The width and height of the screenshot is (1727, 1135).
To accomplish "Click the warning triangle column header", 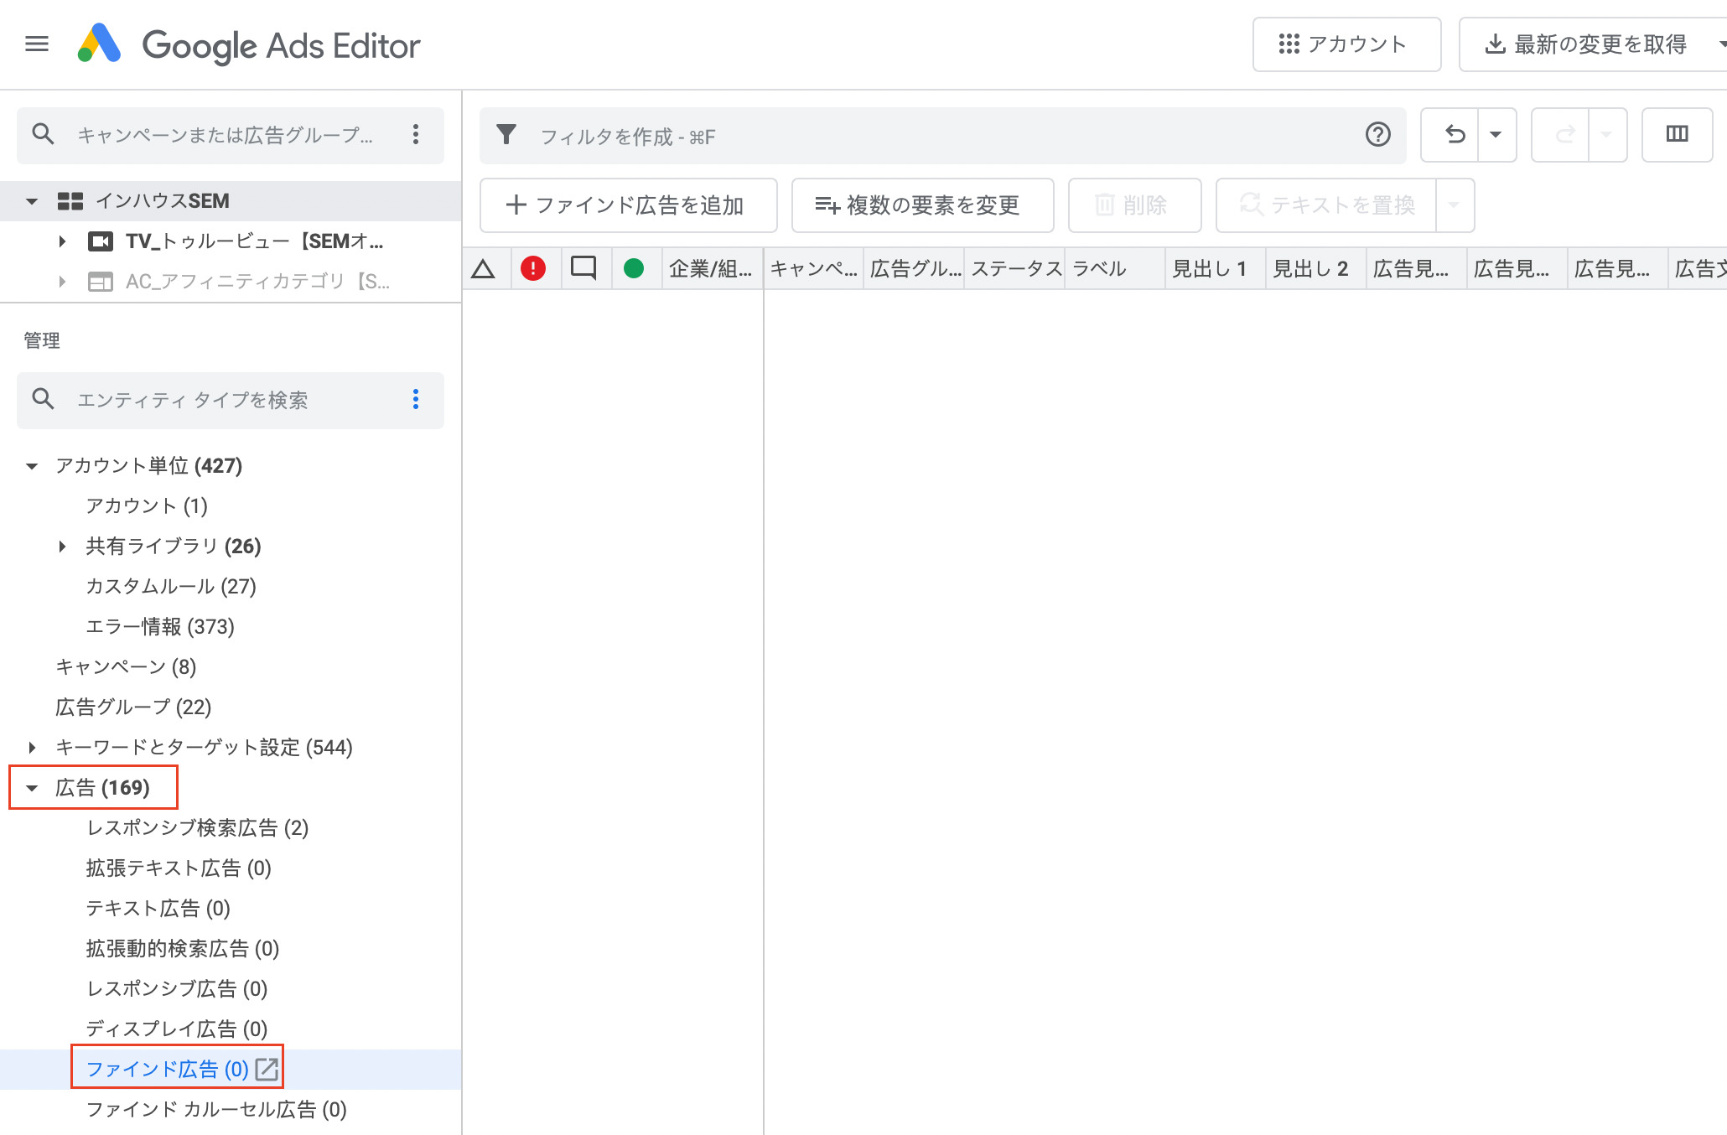I will (x=484, y=269).
